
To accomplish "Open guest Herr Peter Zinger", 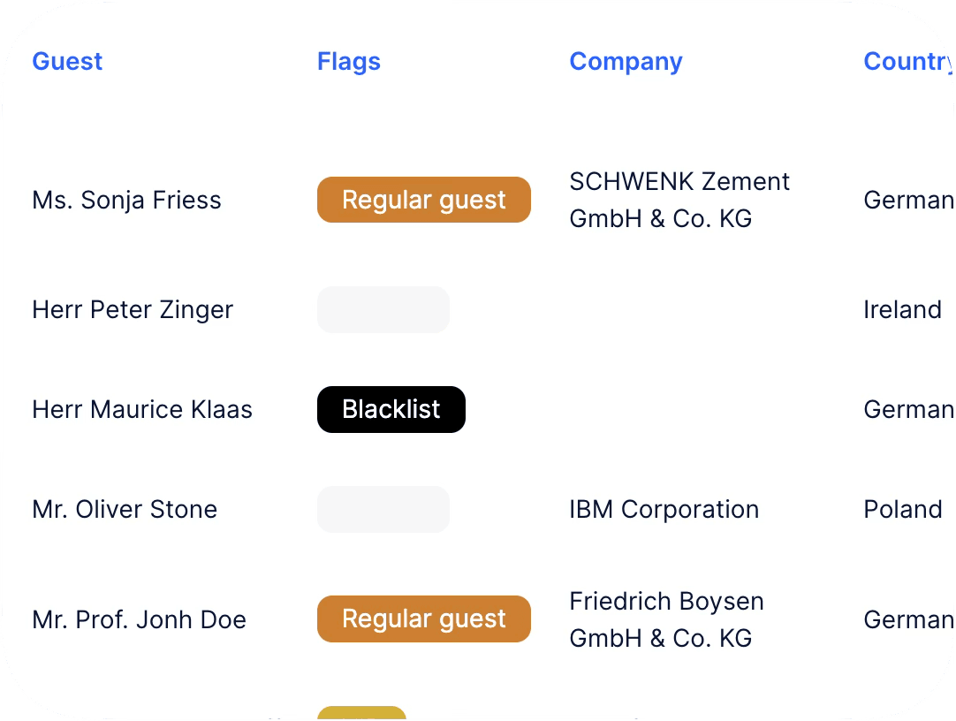I will coord(133,310).
